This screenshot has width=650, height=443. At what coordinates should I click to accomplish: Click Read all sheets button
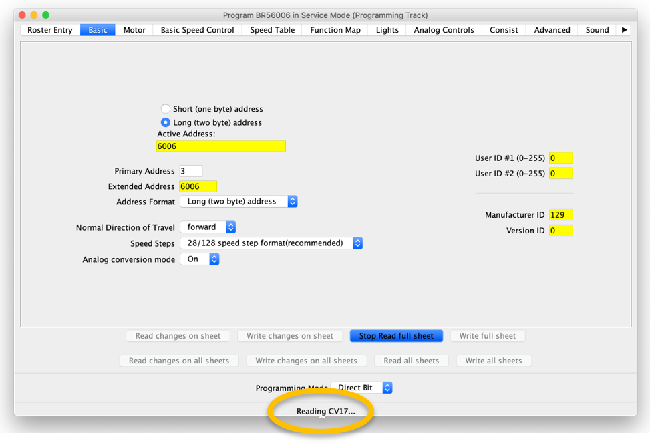(x=412, y=361)
